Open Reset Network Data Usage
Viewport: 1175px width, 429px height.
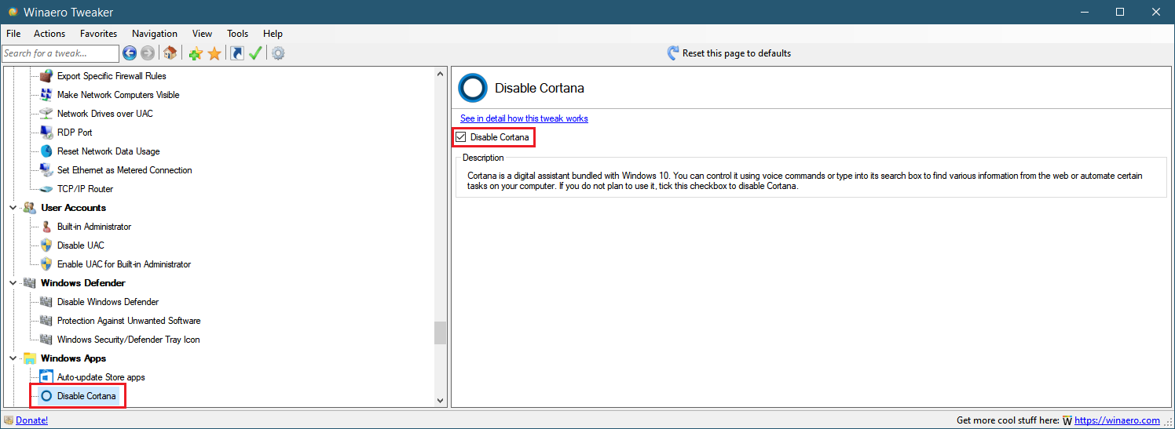point(108,151)
